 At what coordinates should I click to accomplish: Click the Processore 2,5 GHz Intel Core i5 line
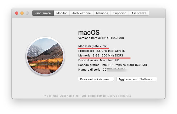click(x=101, y=51)
